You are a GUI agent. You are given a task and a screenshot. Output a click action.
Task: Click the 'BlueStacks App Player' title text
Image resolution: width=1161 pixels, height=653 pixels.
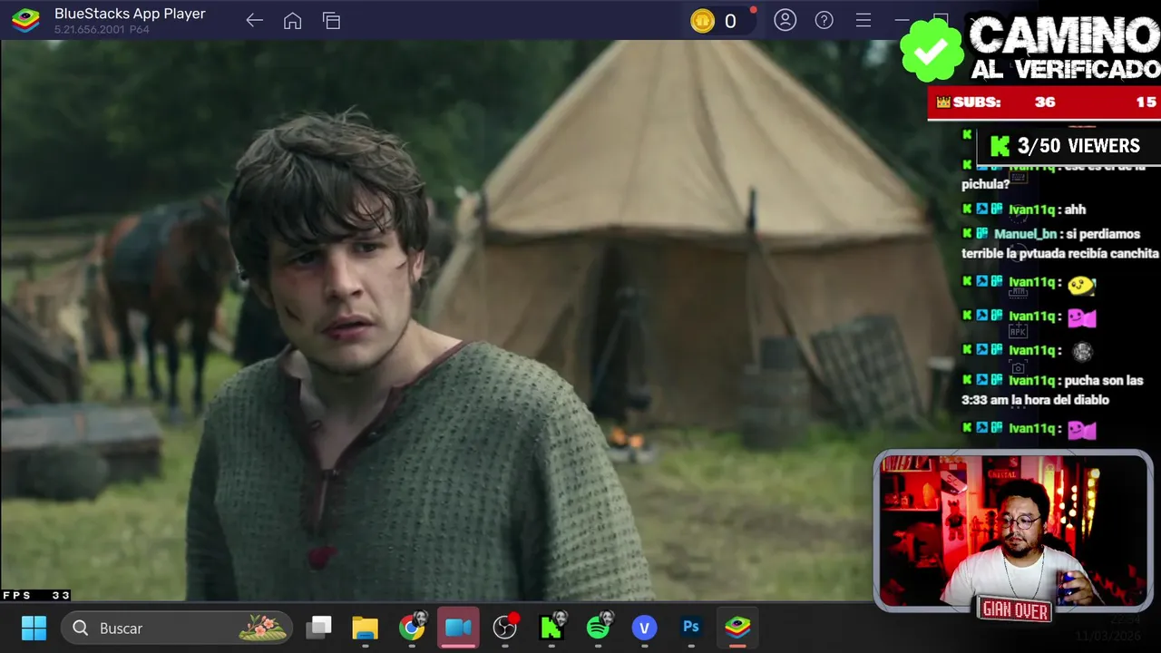coord(130,14)
